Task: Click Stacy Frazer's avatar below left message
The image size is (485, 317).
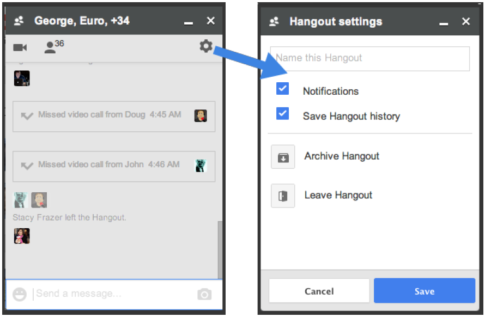Action: pyautogui.click(x=22, y=236)
